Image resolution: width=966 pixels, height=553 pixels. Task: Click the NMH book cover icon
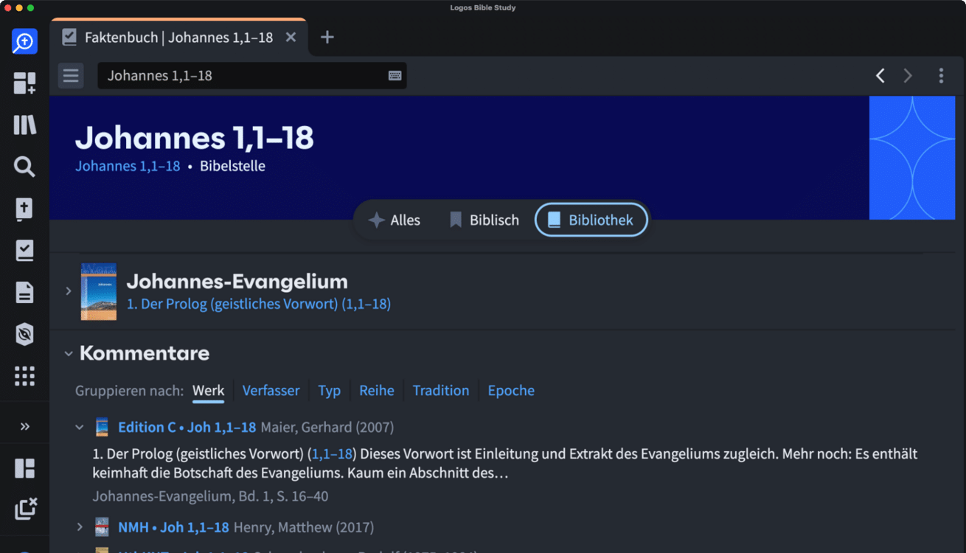tap(102, 527)
